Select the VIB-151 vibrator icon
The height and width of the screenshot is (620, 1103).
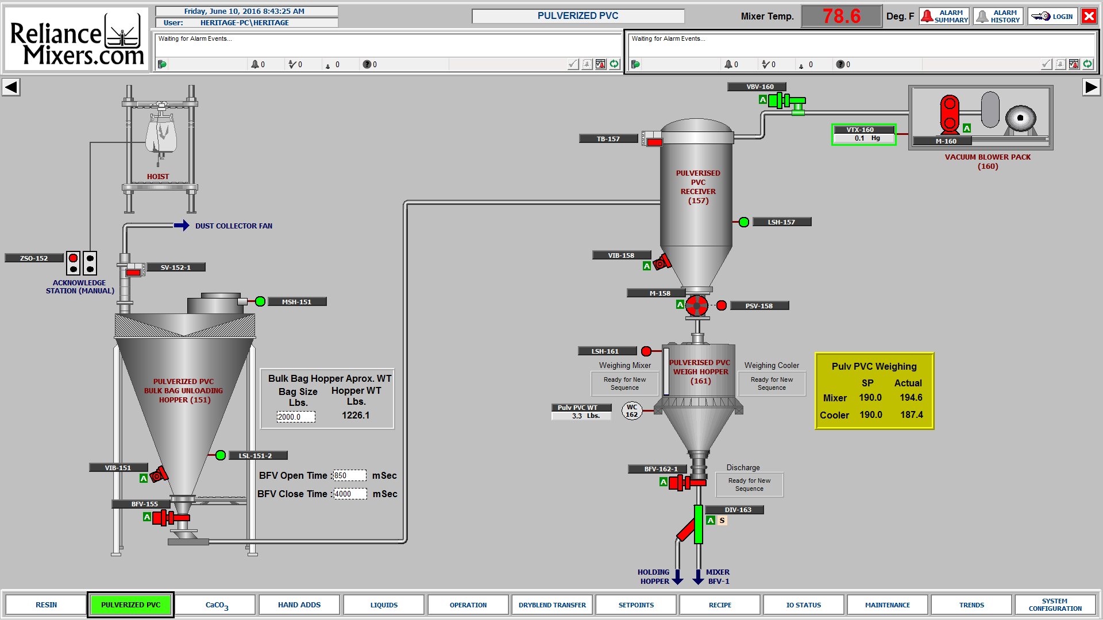click(159, 475)
